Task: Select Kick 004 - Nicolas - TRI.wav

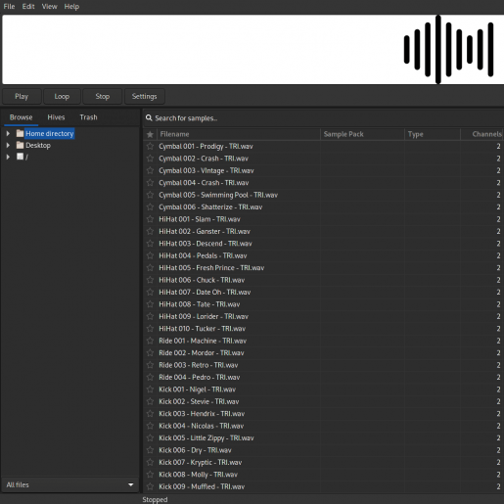Action: coord(202,426)
